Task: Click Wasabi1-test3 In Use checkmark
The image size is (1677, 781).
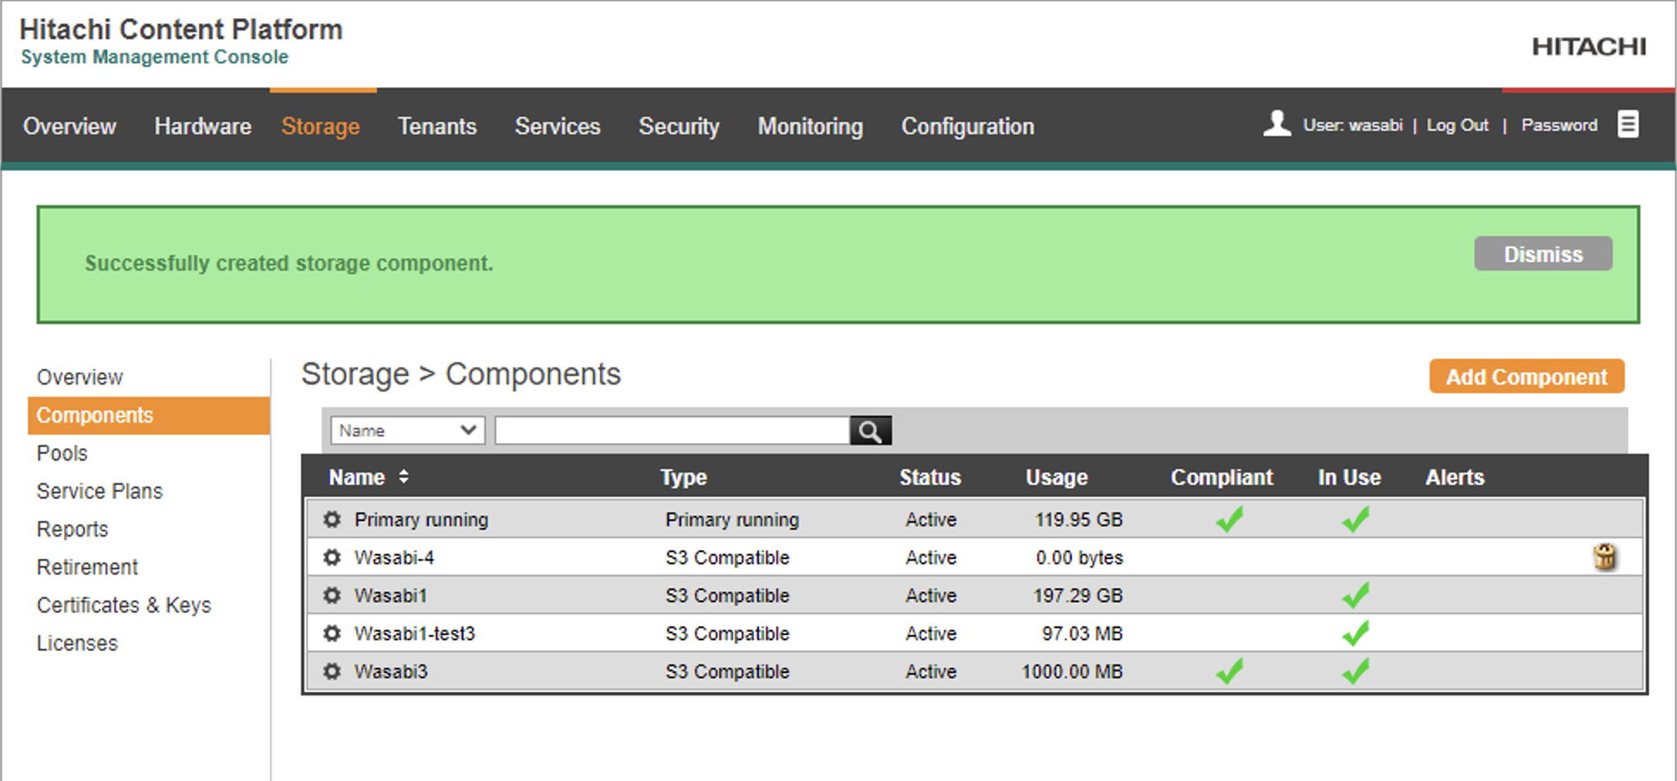Action: point(1355,633)
